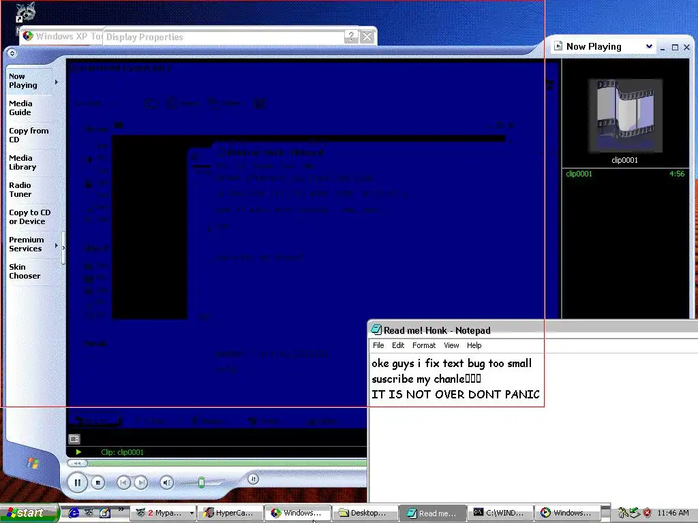Open the red Security Center shield icon

647,513
